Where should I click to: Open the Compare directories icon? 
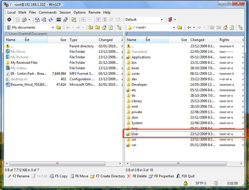[37, 19]
